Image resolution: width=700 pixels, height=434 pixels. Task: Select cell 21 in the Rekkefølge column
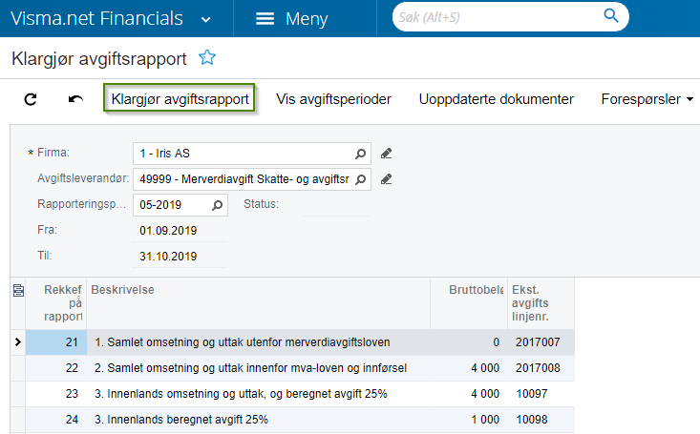56,342
